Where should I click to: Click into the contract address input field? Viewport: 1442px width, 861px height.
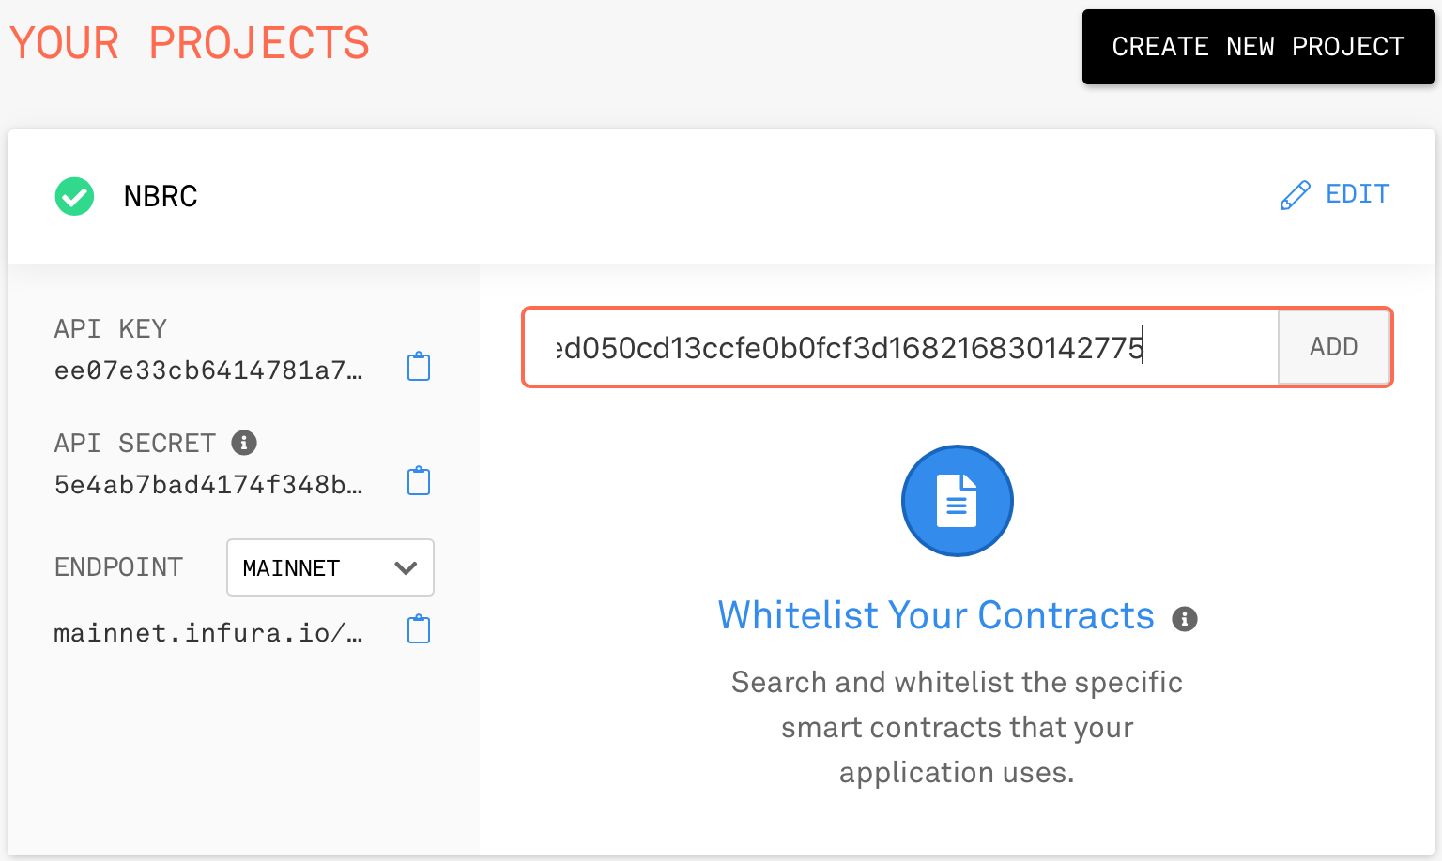pos(901,347)
